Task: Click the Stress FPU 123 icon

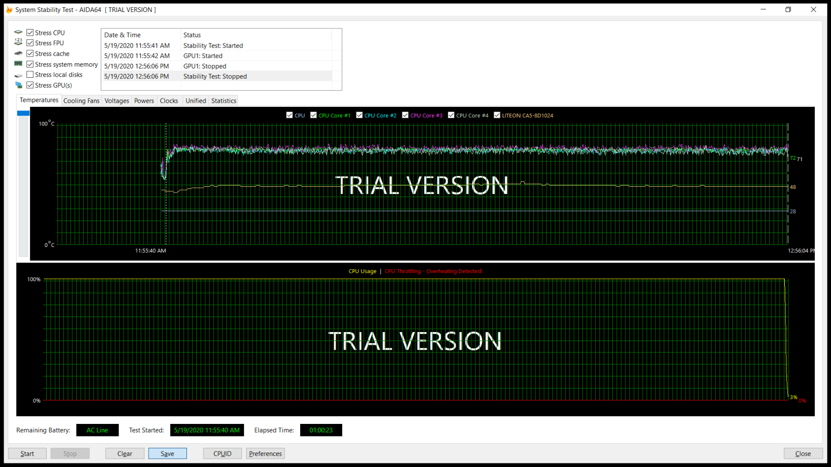Action: [18, 43]
